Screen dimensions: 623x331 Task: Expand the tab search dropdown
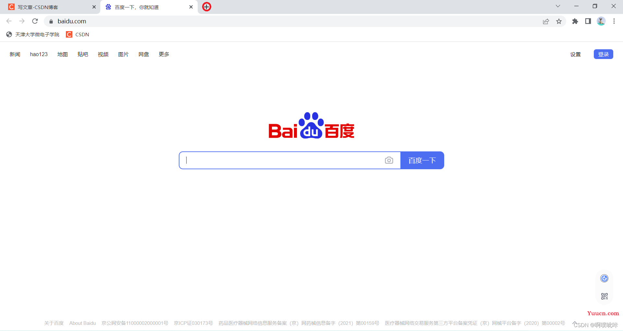click(558, 6)
